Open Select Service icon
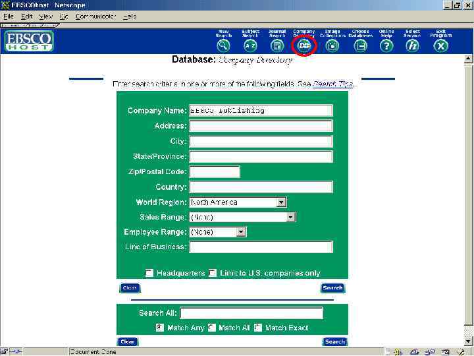Image resolution: width=474 pixels, height=356 pixels. click(x=412, y=45)
